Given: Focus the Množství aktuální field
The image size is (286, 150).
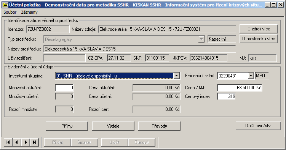Looking at the screenshot, I should coord(64,88).
